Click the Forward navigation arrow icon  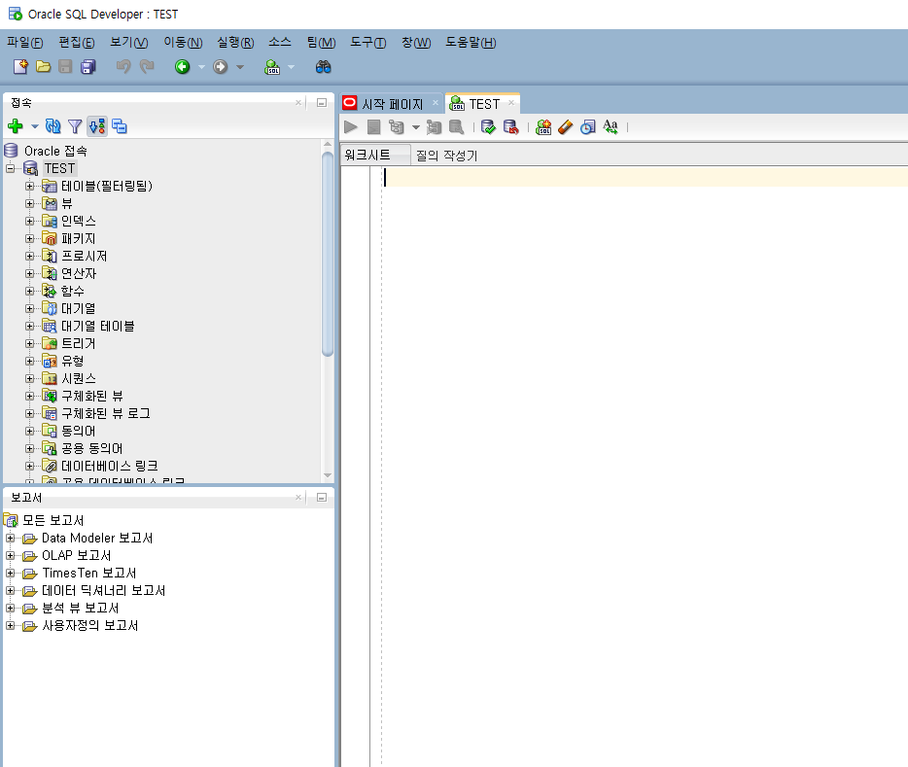point(220,66)
